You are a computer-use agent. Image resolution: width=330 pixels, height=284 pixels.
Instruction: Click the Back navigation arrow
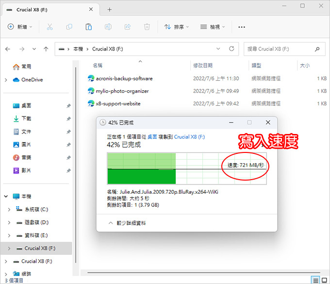click(8, 49)
